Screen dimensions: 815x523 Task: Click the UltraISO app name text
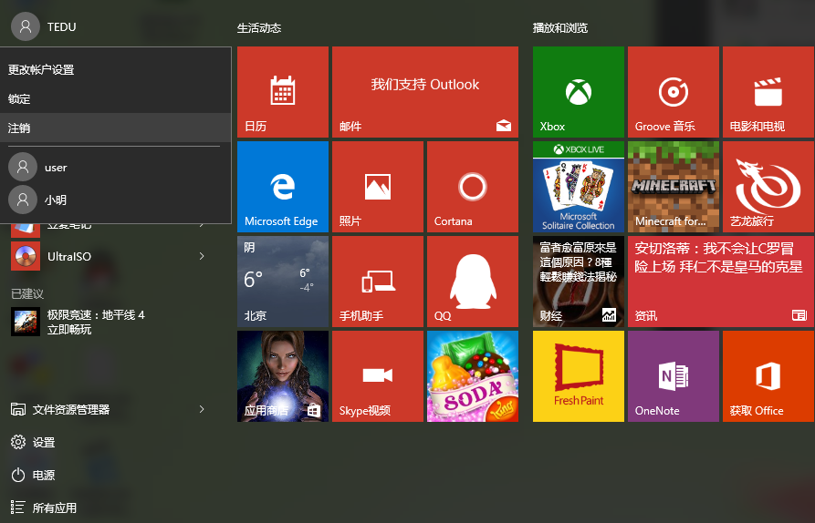coord(69,256)
